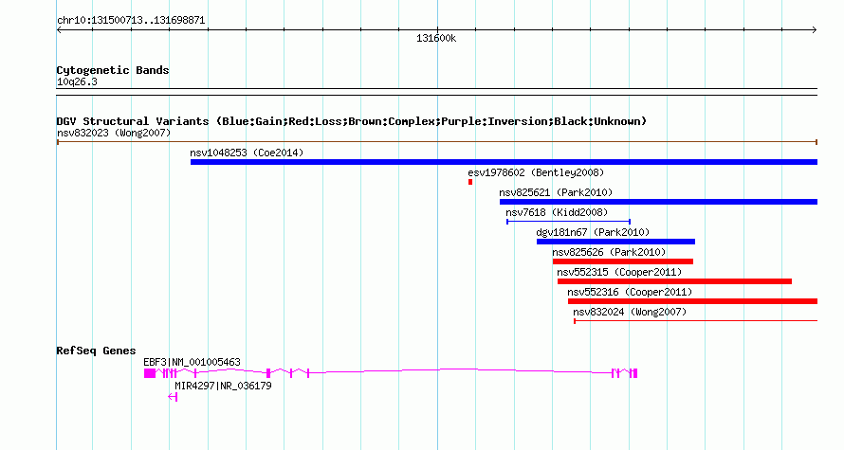Click the nsv552315 (Cooper2011) label

(619, 272)
